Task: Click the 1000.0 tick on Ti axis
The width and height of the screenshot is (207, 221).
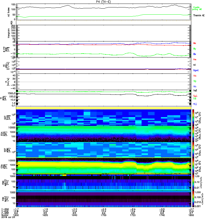Action: point(12,93)
